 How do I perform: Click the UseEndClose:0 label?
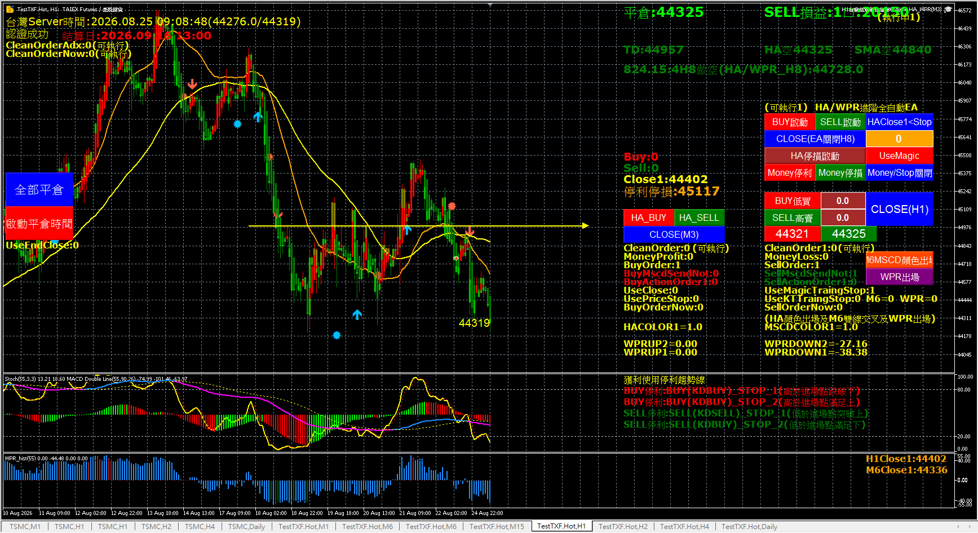(42, 245)
